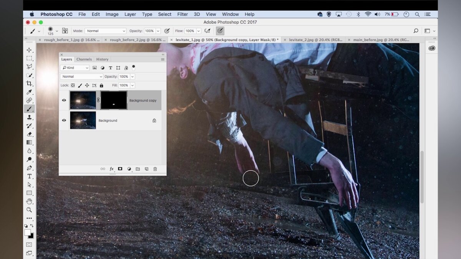The height and width of the screenshot is (259, 461).
Task: Hide the Background copy layer
Action: tap(64, 101)
